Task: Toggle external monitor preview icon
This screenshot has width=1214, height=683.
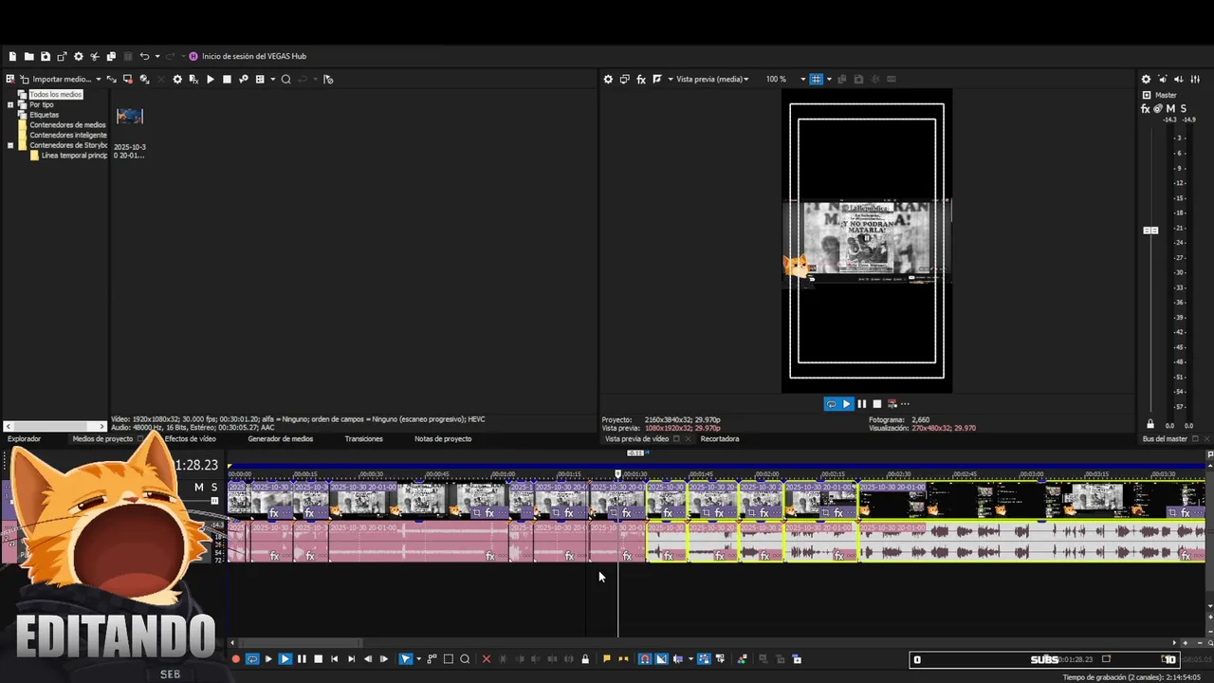Action: pyautogui.click(x=625, y=80)
